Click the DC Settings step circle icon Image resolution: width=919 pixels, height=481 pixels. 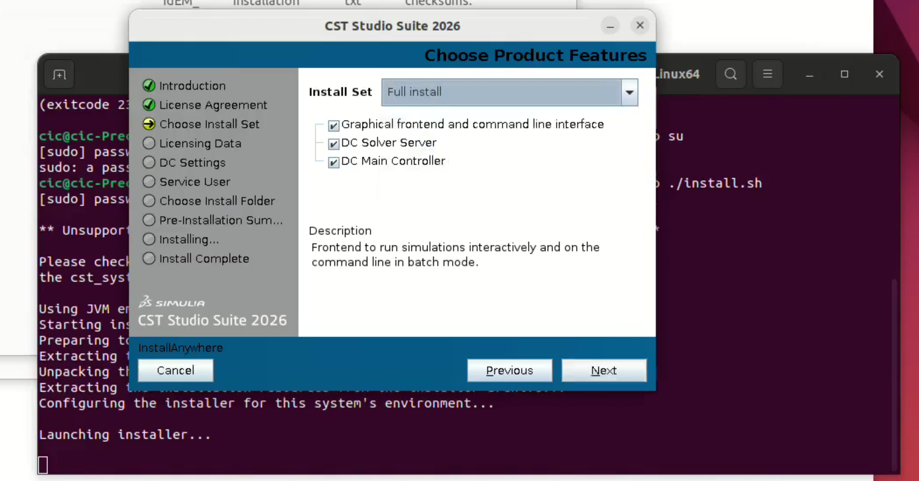pyautogui.click(x=149, y=162)
